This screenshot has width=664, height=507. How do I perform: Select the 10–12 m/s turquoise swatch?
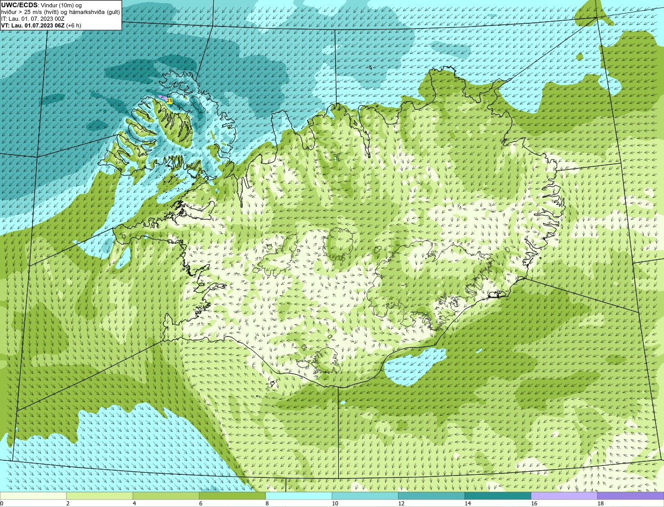click(365, 496)
